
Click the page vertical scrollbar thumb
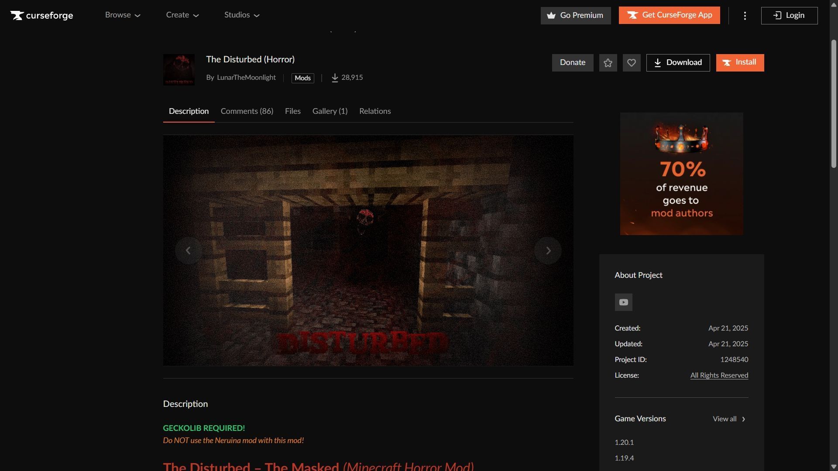[x=833, y=103]
